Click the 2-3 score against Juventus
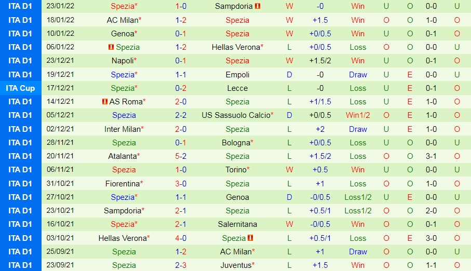Viewport: 471px width, 271px height. (181, 265)
